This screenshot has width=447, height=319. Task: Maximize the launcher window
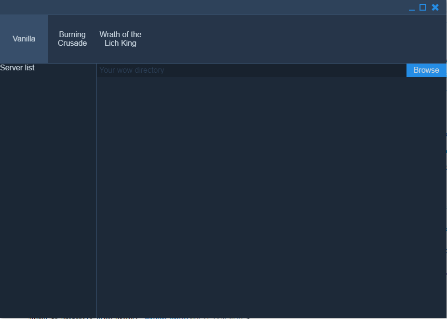(423, 7)
